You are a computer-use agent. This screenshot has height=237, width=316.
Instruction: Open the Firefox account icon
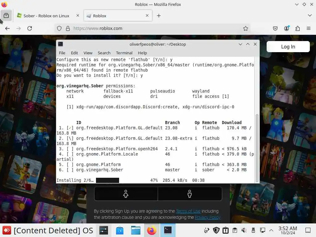point(286,28)
